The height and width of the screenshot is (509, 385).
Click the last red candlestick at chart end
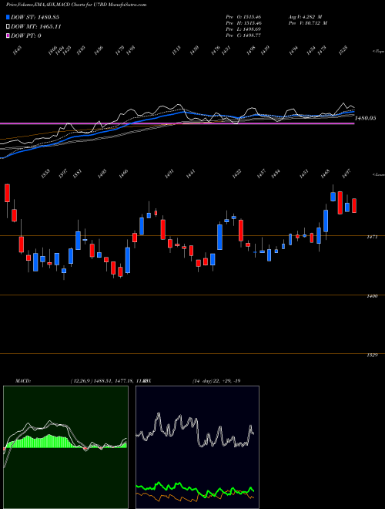[x=354, y=205]
